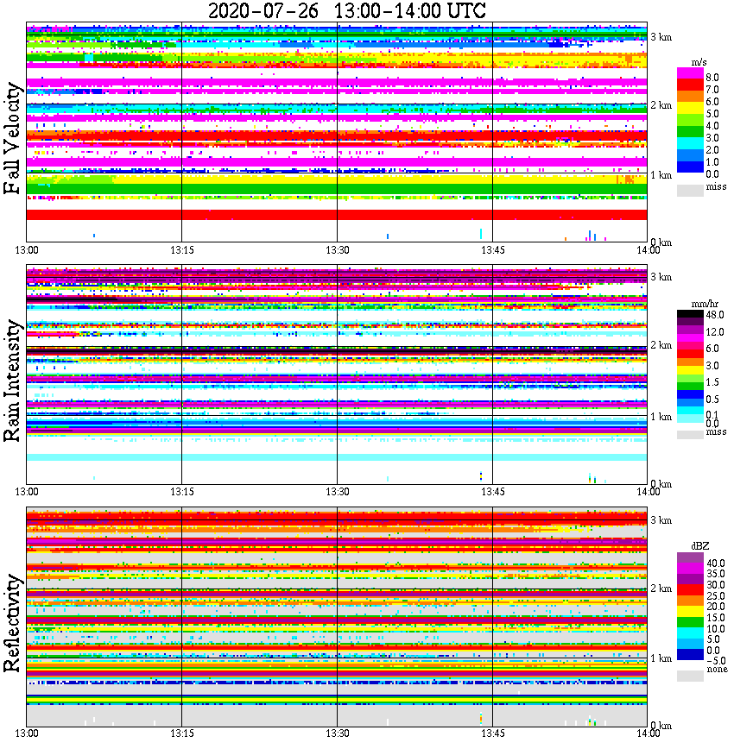Click the top purple 40.0 swatch in dBZ legend
Screen dimensions: 734x749
tap(690, 558)
